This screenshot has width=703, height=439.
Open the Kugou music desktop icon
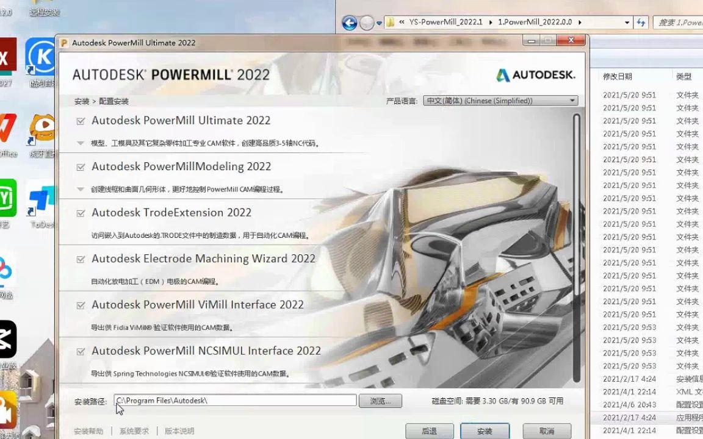[x=41, y=62]
